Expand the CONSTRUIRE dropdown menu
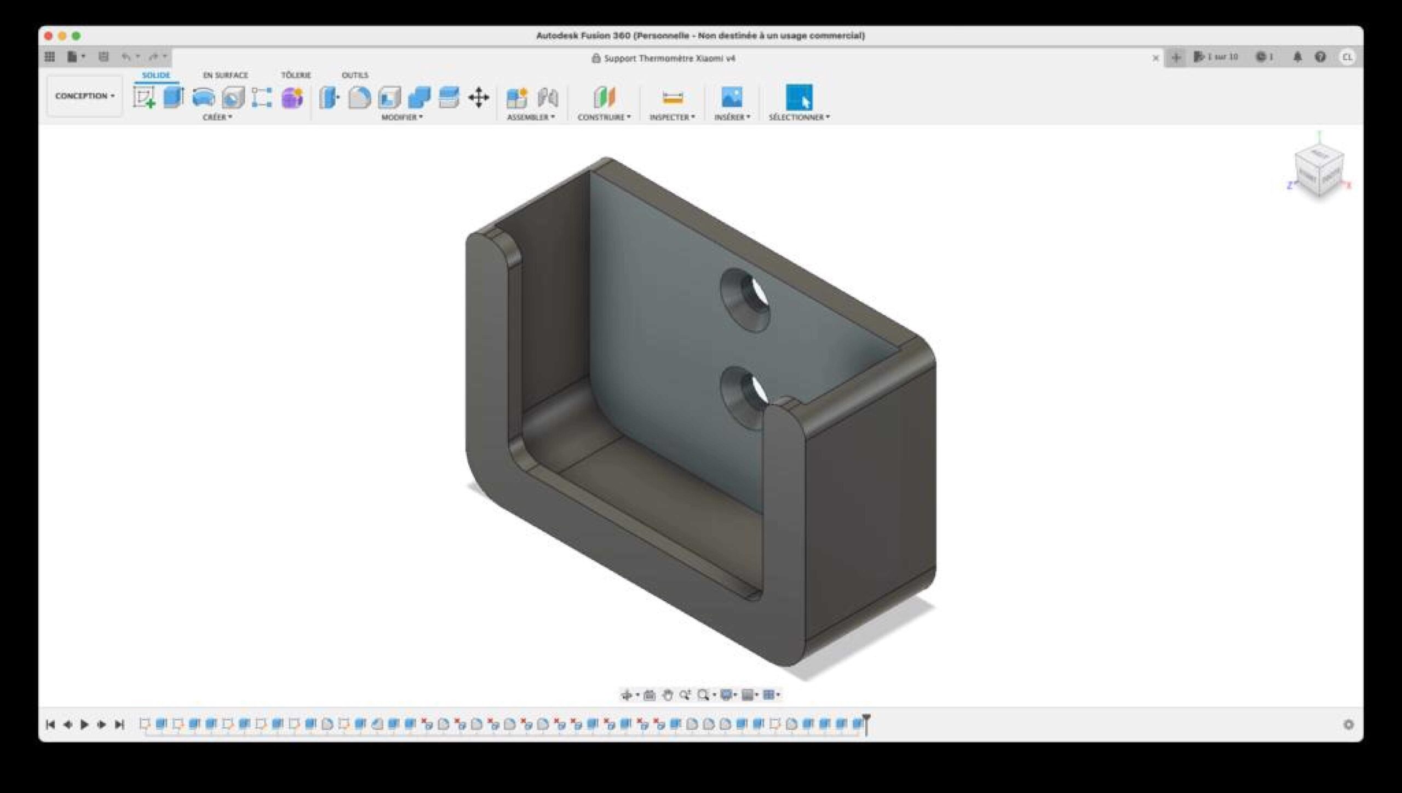1402x793 pixels. coord(604,117)
